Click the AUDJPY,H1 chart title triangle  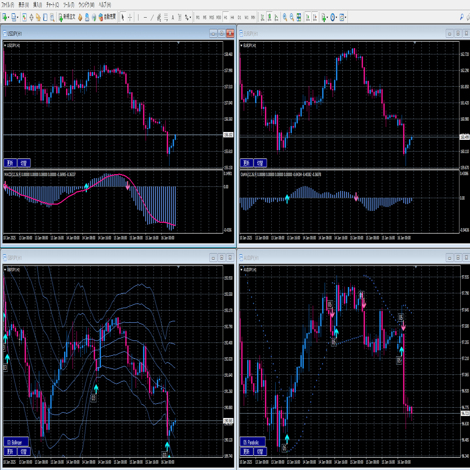241,270
